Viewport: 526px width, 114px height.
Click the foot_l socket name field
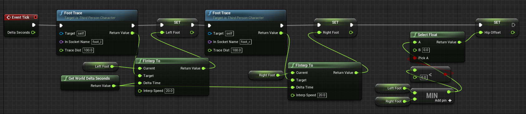[97, 42]
